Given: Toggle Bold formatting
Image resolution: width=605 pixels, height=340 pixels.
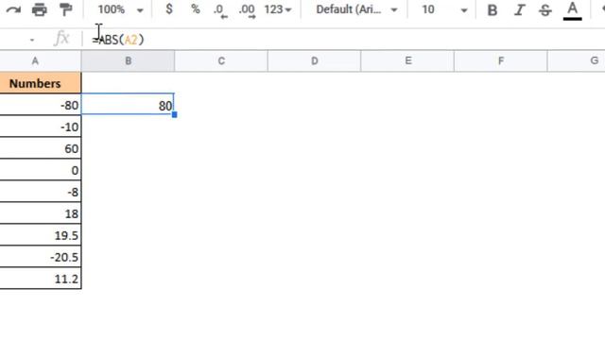Looking at the screenshot, I should tap(492, 10).
